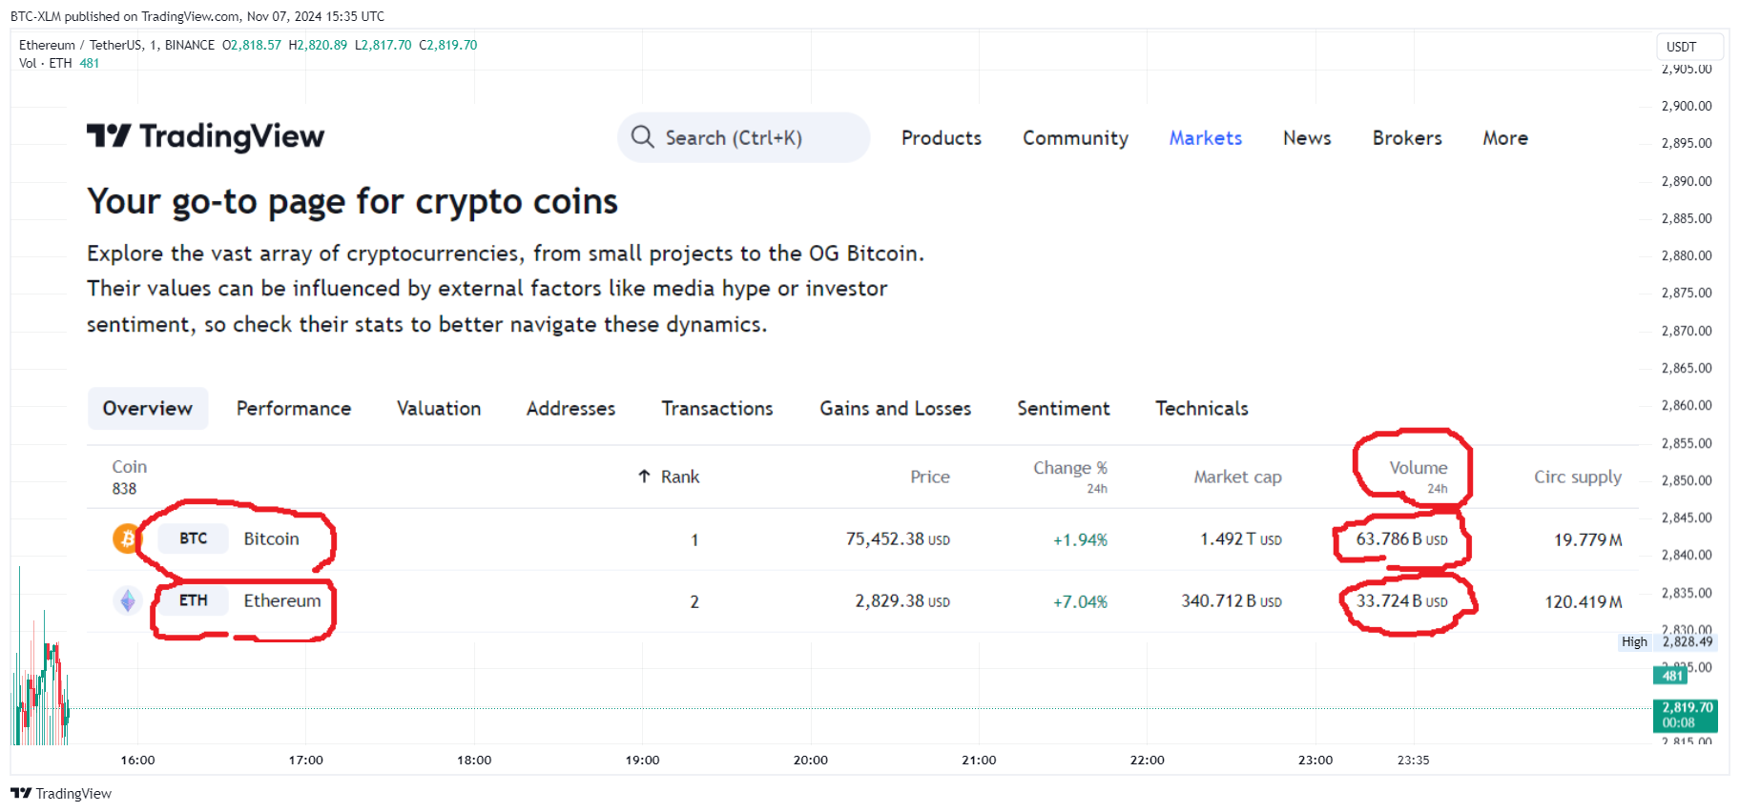Open the News menu

tap(1307, 138)
